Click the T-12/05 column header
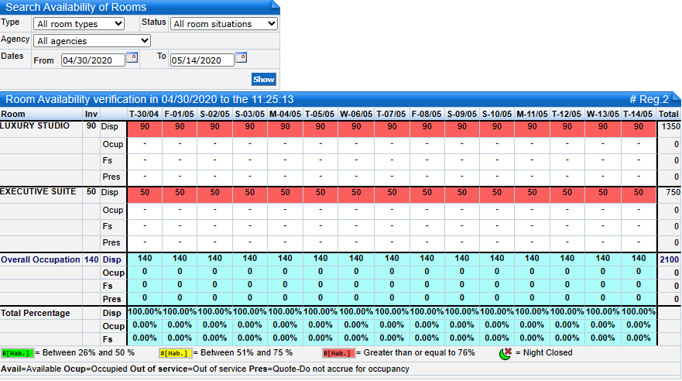Image resolution: width=682 pixels, height=381 pixels. (567, 114)
